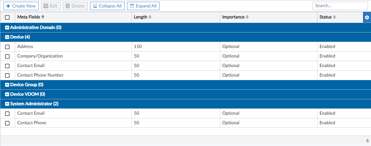Sort by Status column arrows
This screenshot has height=146, width=371.
pyautogui.click(x=334, y=17)
